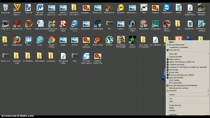Expand the PowerISO submenu
This screenshot has height=118, width=210.
pos(188,91)
